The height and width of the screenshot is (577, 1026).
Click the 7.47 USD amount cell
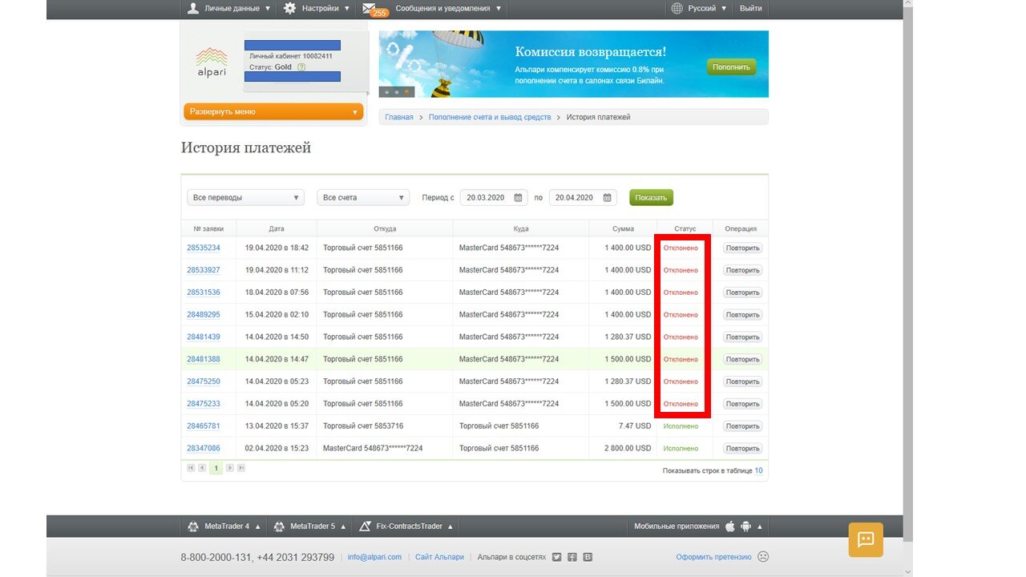coord(634,426)
